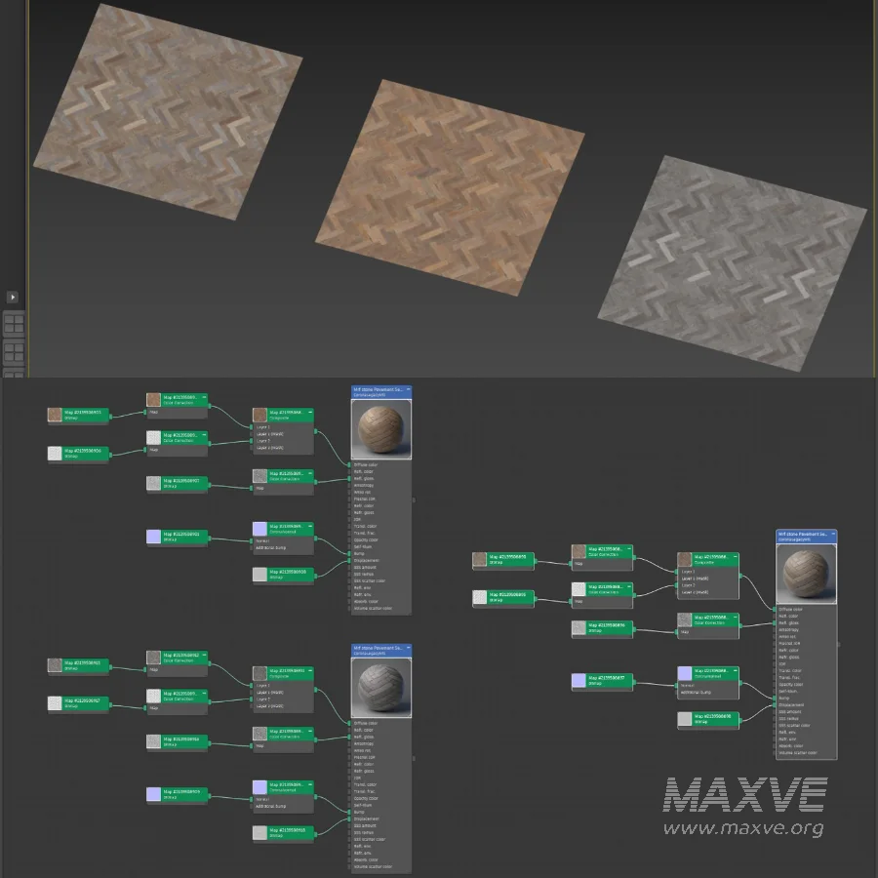Collapse the CoronaNormal node in the gray-sphere graph
This screenshot has height=878, width=878.
[309, 784]
